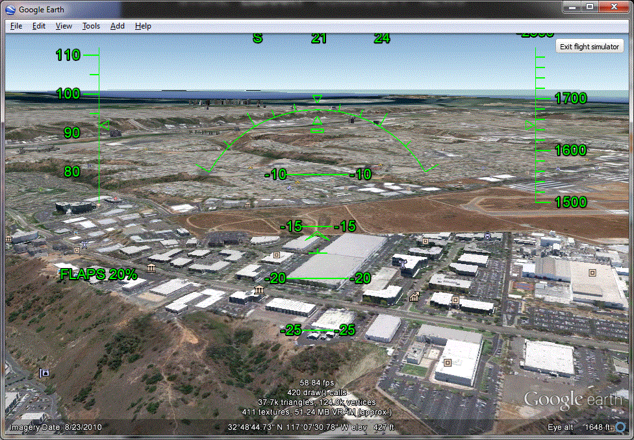This screenshot has width=634, height=440.
Task: Select the museum placemark near the central white warehouses
Action: 259,289
